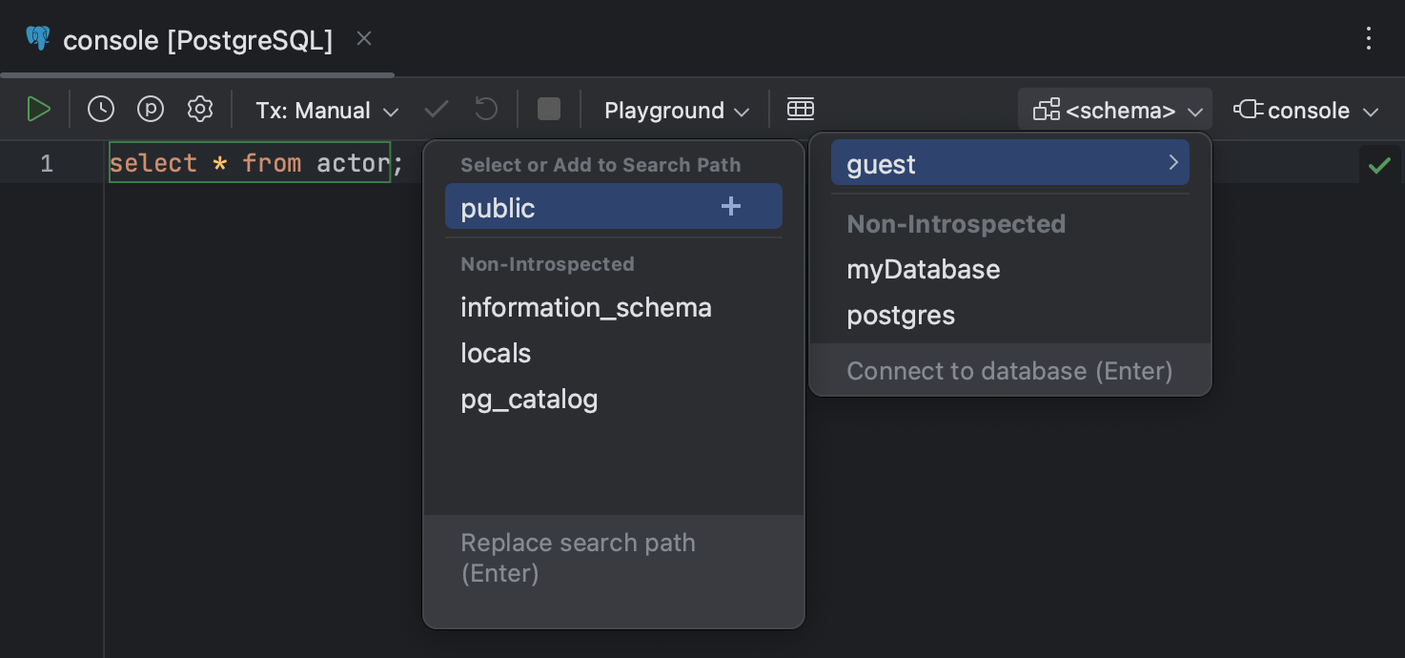Image resolution: width=1405 pixels, height=658 pixels.
Task: Select myDatabase in the database list
Action: 923,269
